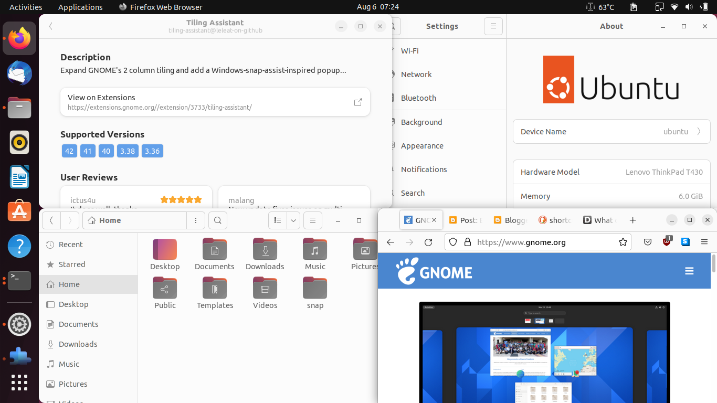Screen dimensions: 717x403
Task: Switch to the DuckDuckGo shortcuts tab
Action: pos(555,220)
